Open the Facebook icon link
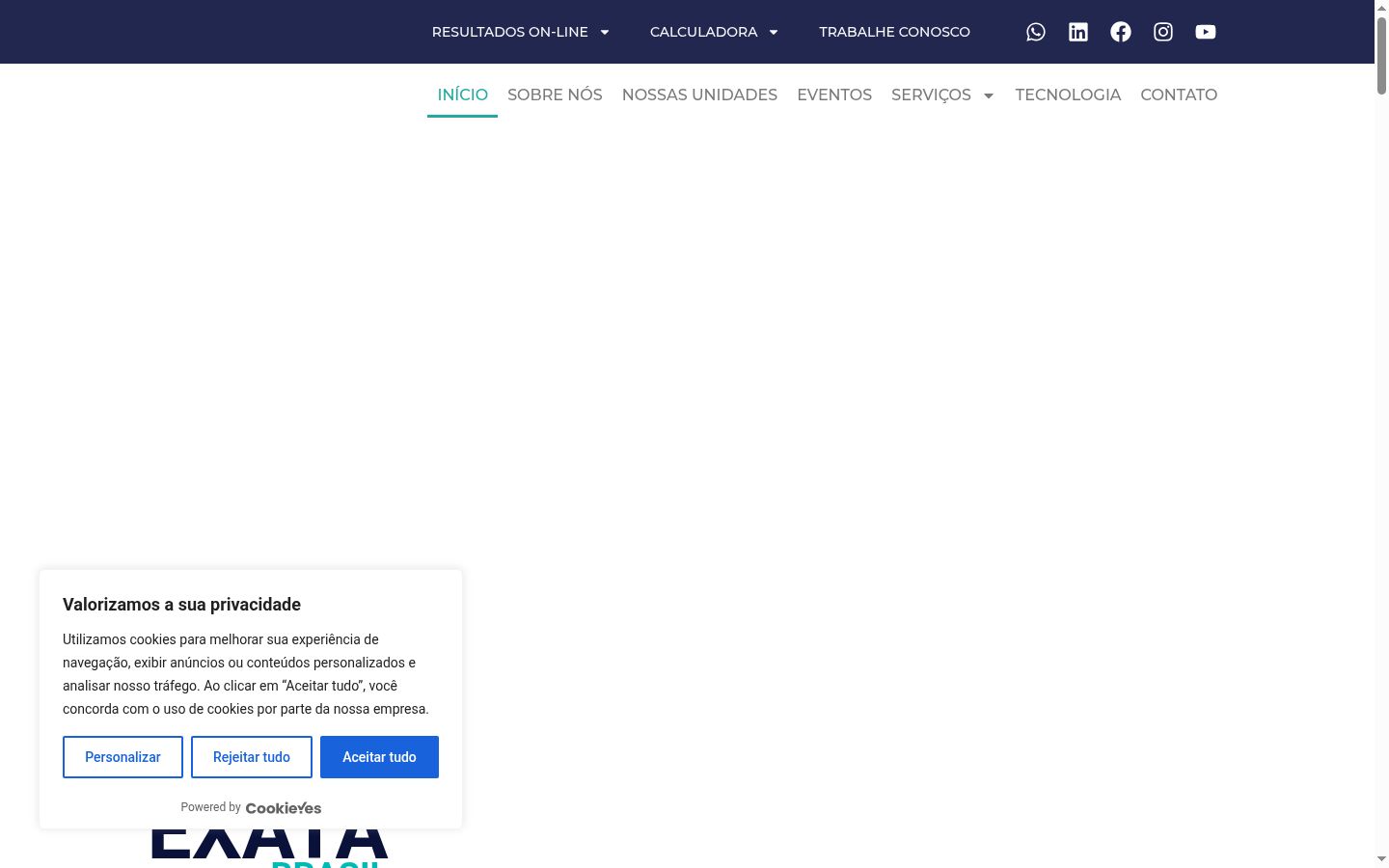1389x868 pixels. click(x=1121, y=32)
